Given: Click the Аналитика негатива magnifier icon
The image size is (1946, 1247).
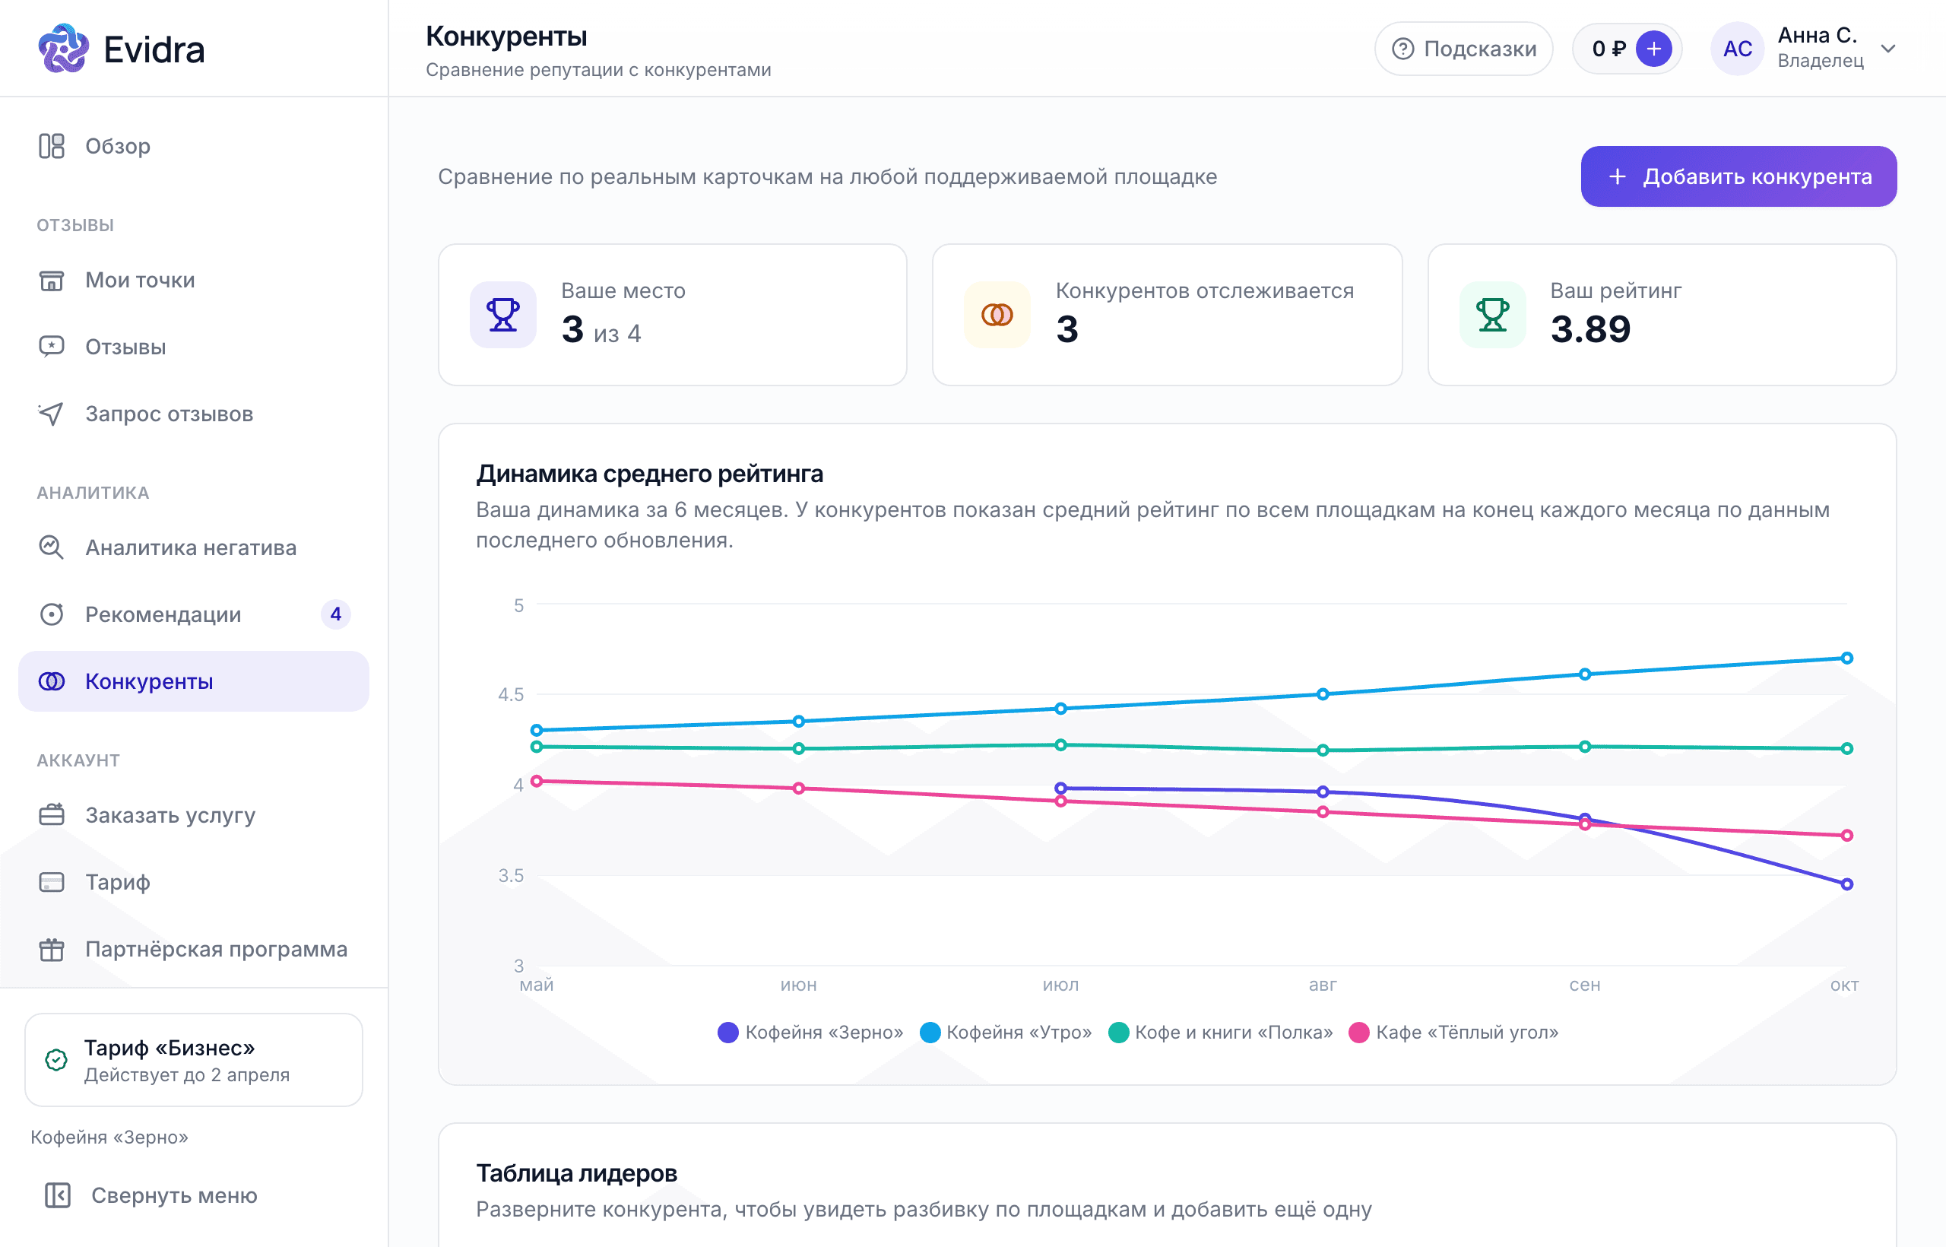Looking at the screenshot, I should click(52, 547).
